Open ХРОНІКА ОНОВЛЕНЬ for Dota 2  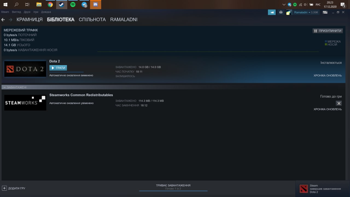(328, 76)
